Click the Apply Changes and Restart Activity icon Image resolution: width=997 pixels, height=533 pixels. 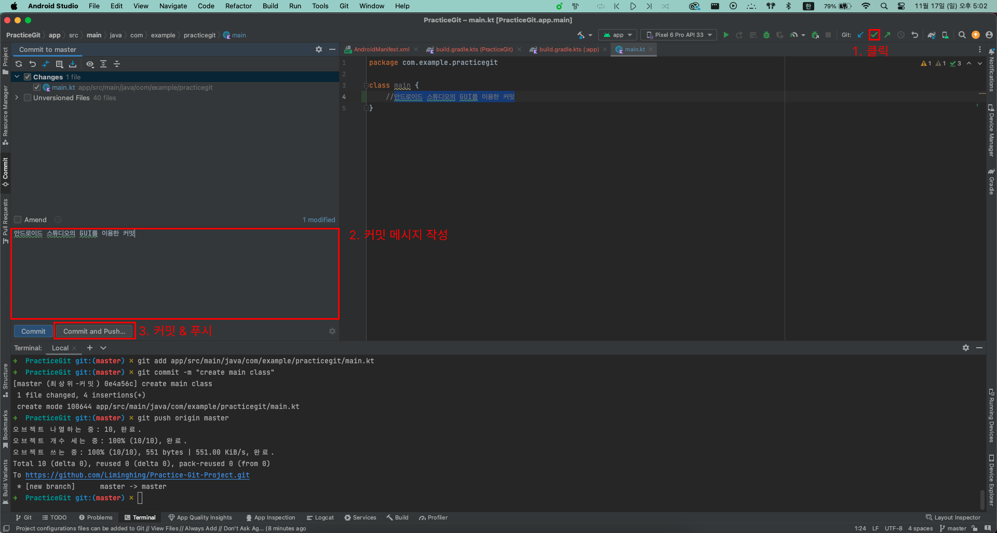pos(739,35)
